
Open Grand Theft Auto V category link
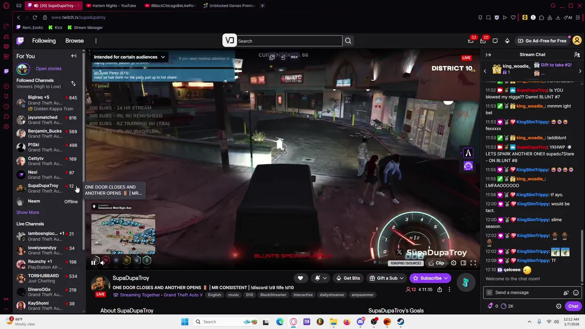tap(183, 295)
